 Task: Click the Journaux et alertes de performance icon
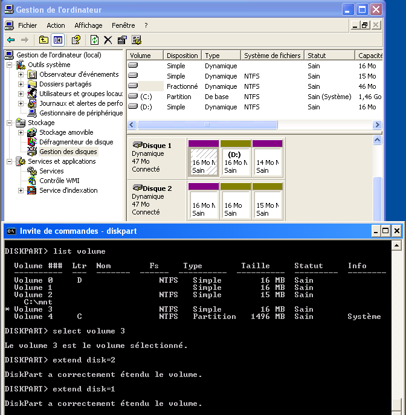click(x=32, y=103)
